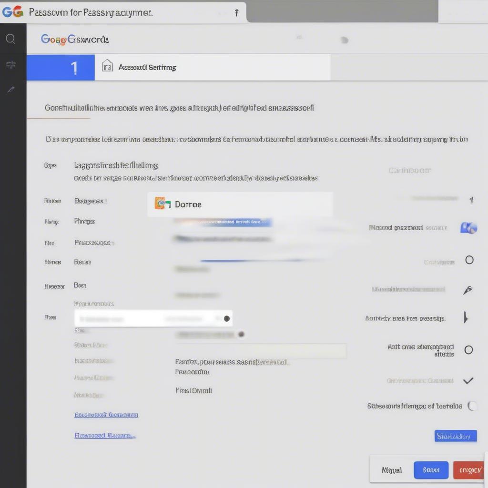Screen dimensions: 488x488
Task: Toggle the switch beside Sdresorret demgpe of toeratne
Action: click(472, 406)
